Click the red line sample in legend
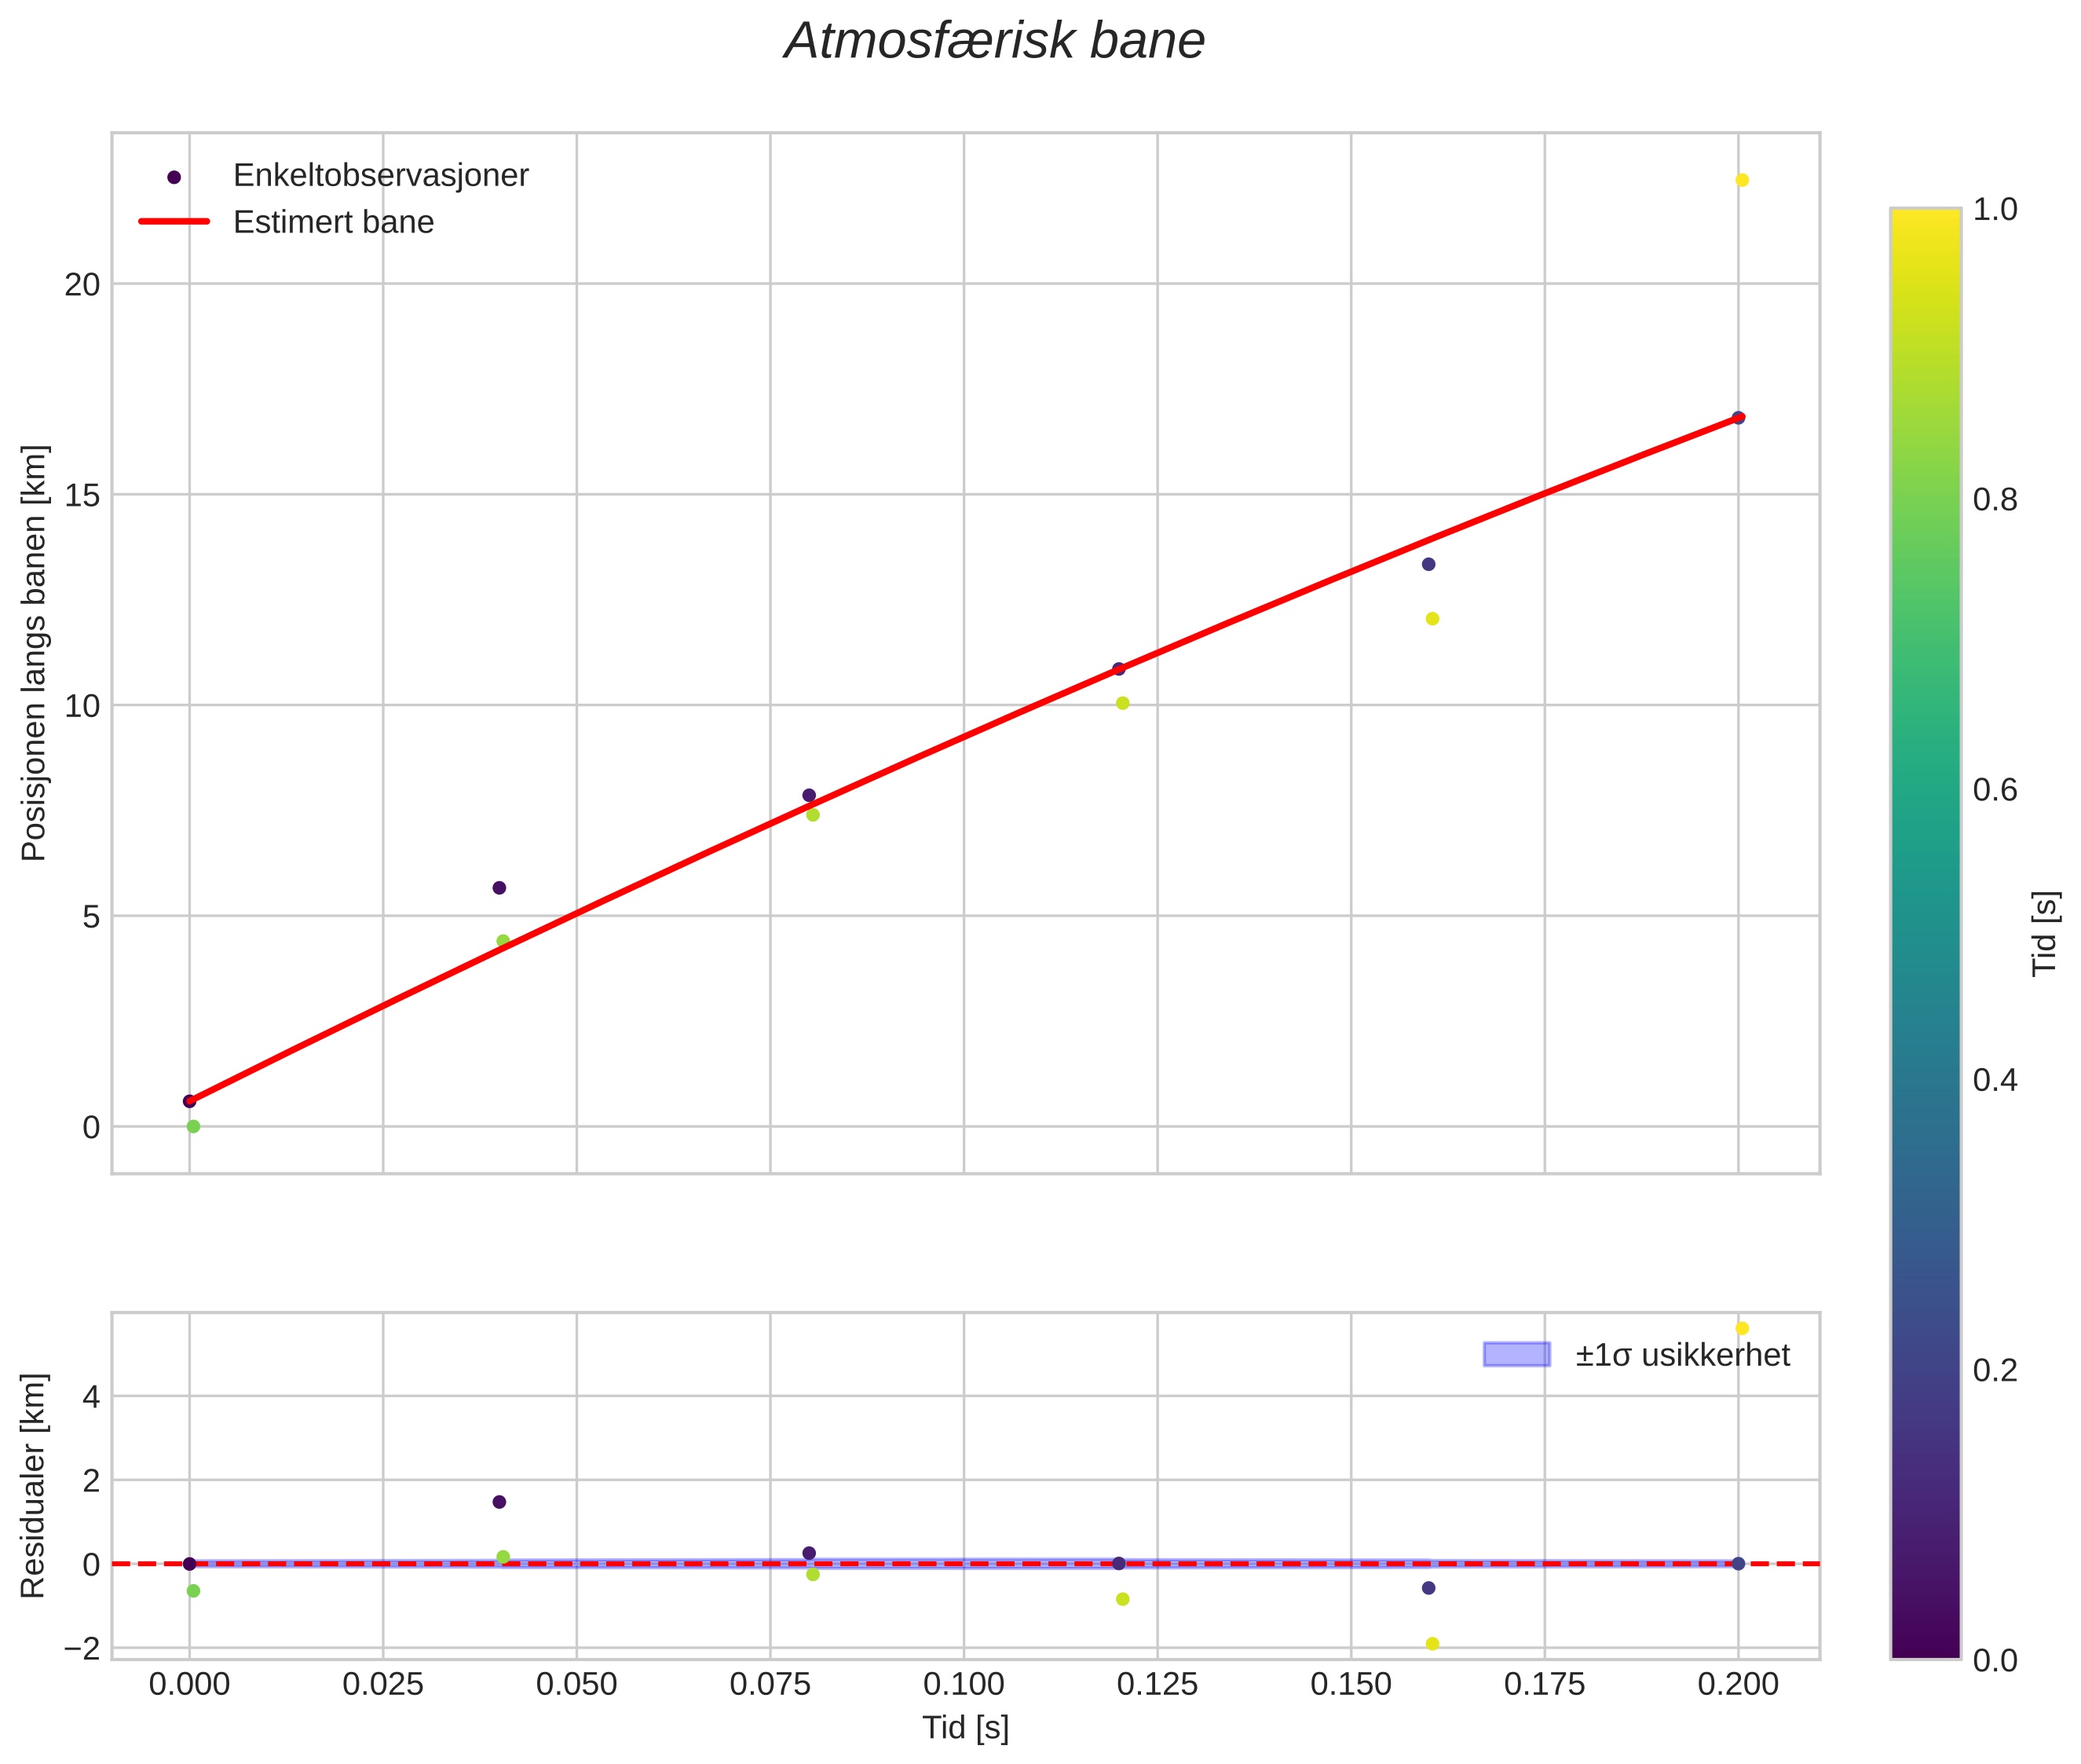The width and height of the screenshot is (2081, 1764). [x=174, y=222]
